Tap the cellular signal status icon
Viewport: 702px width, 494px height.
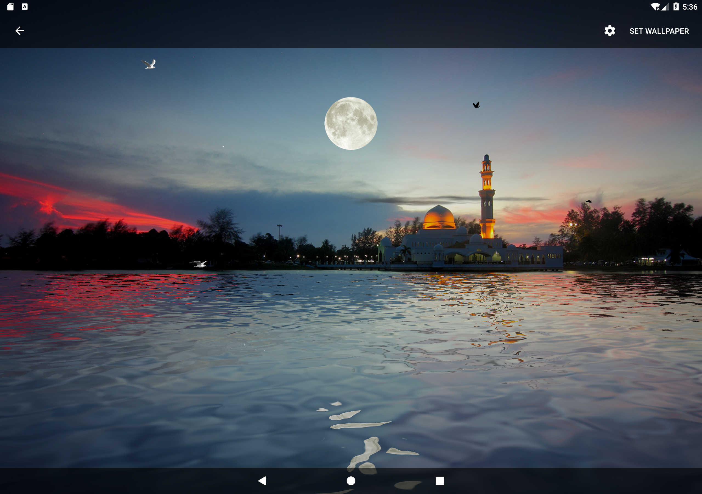(x=665, y=7)
